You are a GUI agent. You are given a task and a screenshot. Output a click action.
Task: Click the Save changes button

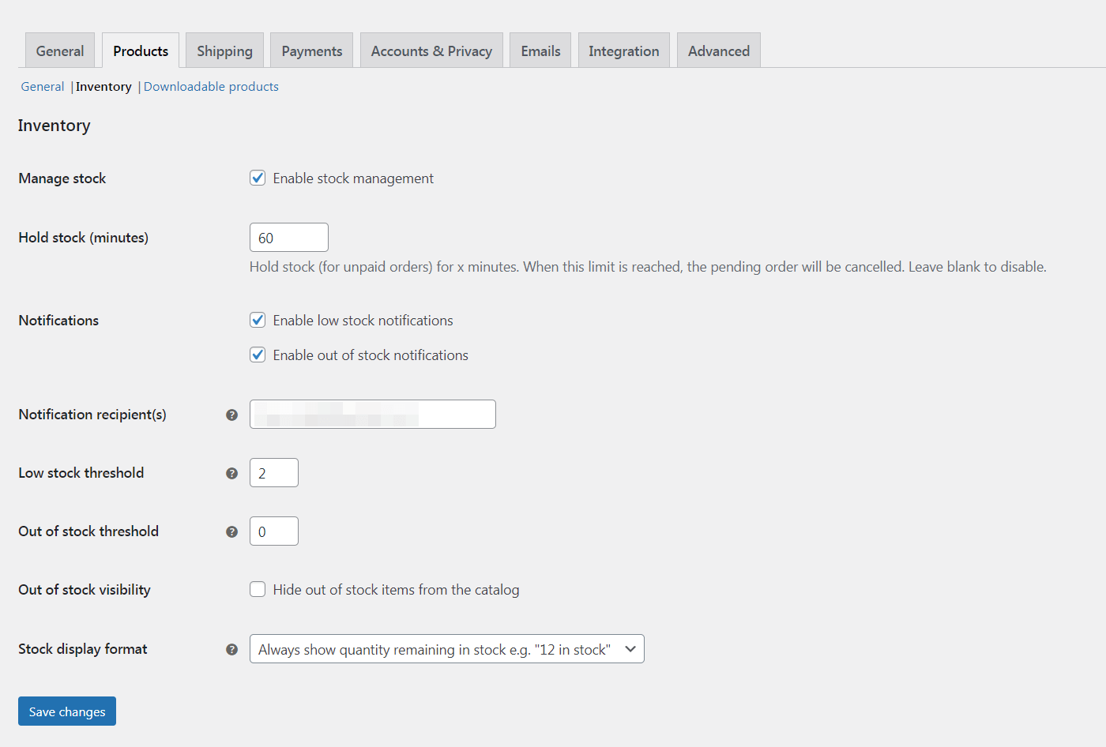pos(67,711)
